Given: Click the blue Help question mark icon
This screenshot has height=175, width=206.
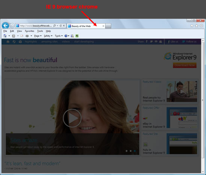Looking at the screenshot, I should pos(66,36).
